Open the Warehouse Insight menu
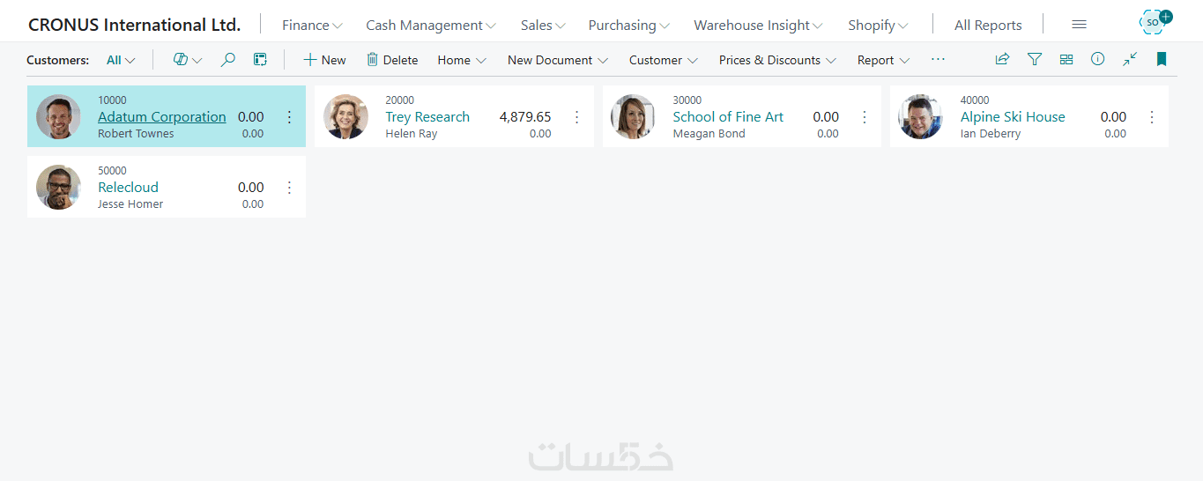 (x=758, y=25)
